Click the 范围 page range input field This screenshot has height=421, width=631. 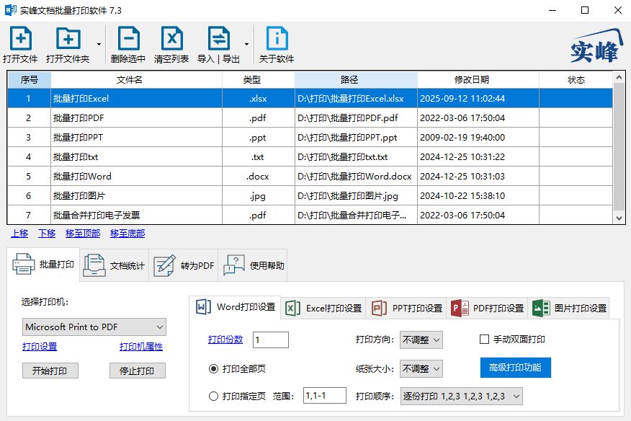pyautogui.click(x=324, y=396)
